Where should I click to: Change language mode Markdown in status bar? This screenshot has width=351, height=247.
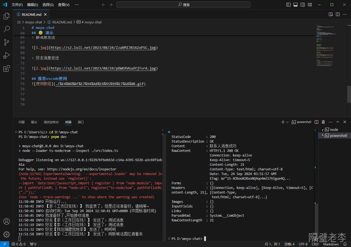(x=331, y=244)
